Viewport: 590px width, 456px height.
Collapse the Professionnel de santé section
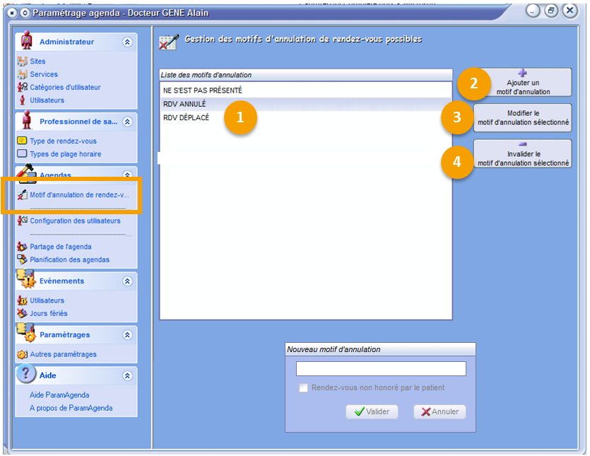[x=127, y=122]
